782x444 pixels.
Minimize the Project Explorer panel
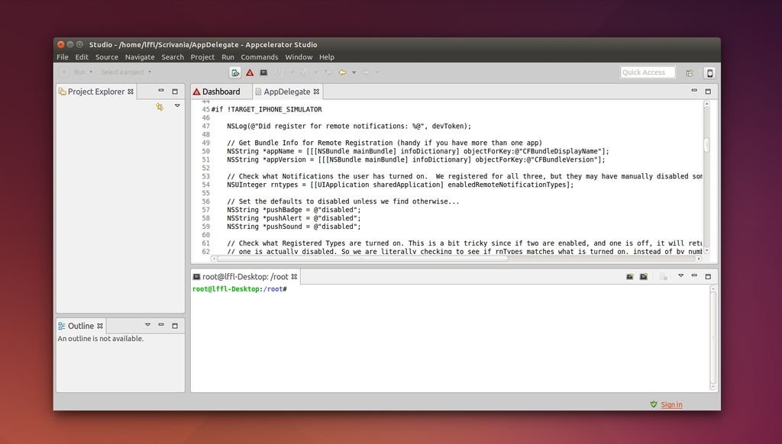[160, 92]
